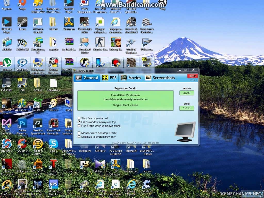This screenshot has height=198, width=264.
Task: Select the CCleaner desktop icon
Action: 22,144
